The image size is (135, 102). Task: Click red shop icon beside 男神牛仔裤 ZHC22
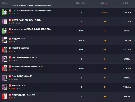10,85
